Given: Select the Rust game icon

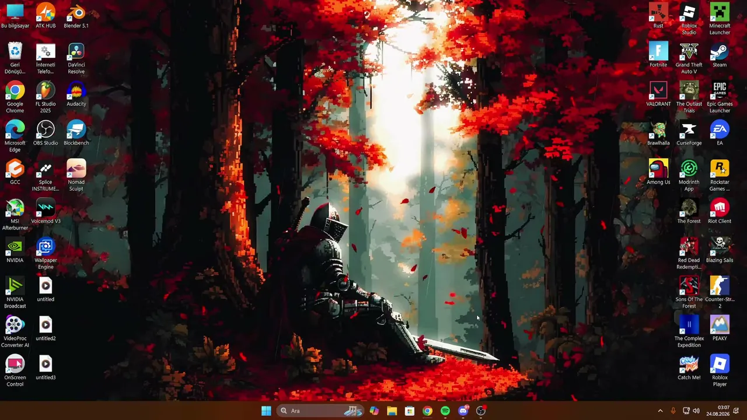Looking at the screenshot, I should (x=658, y=16).
